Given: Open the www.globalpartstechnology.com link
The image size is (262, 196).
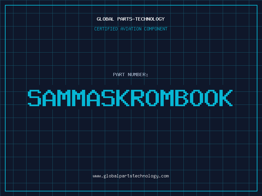Looking at the screenshot, I should [x=131, y=176].
